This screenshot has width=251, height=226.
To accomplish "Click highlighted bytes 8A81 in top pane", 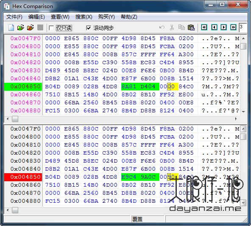I will [129, 87].
